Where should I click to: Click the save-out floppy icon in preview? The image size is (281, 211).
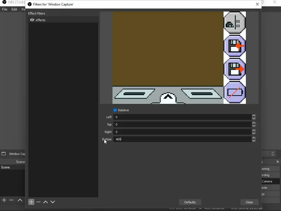click(x=235, y=69)
